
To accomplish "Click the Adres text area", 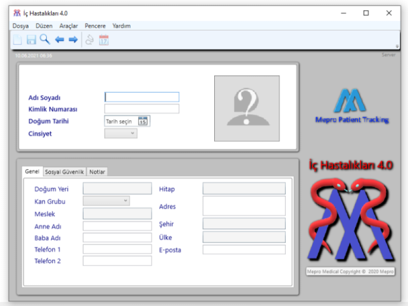I will pyautogui.click(x=244, y=206).
